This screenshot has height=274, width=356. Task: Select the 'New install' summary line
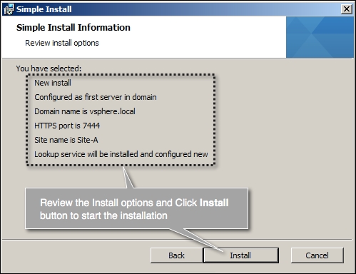53,83
